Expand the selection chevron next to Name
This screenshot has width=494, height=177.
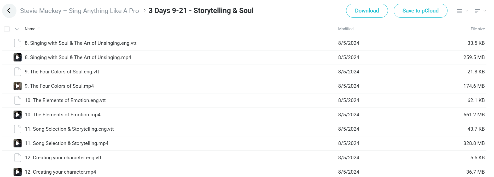click(17, 29)
